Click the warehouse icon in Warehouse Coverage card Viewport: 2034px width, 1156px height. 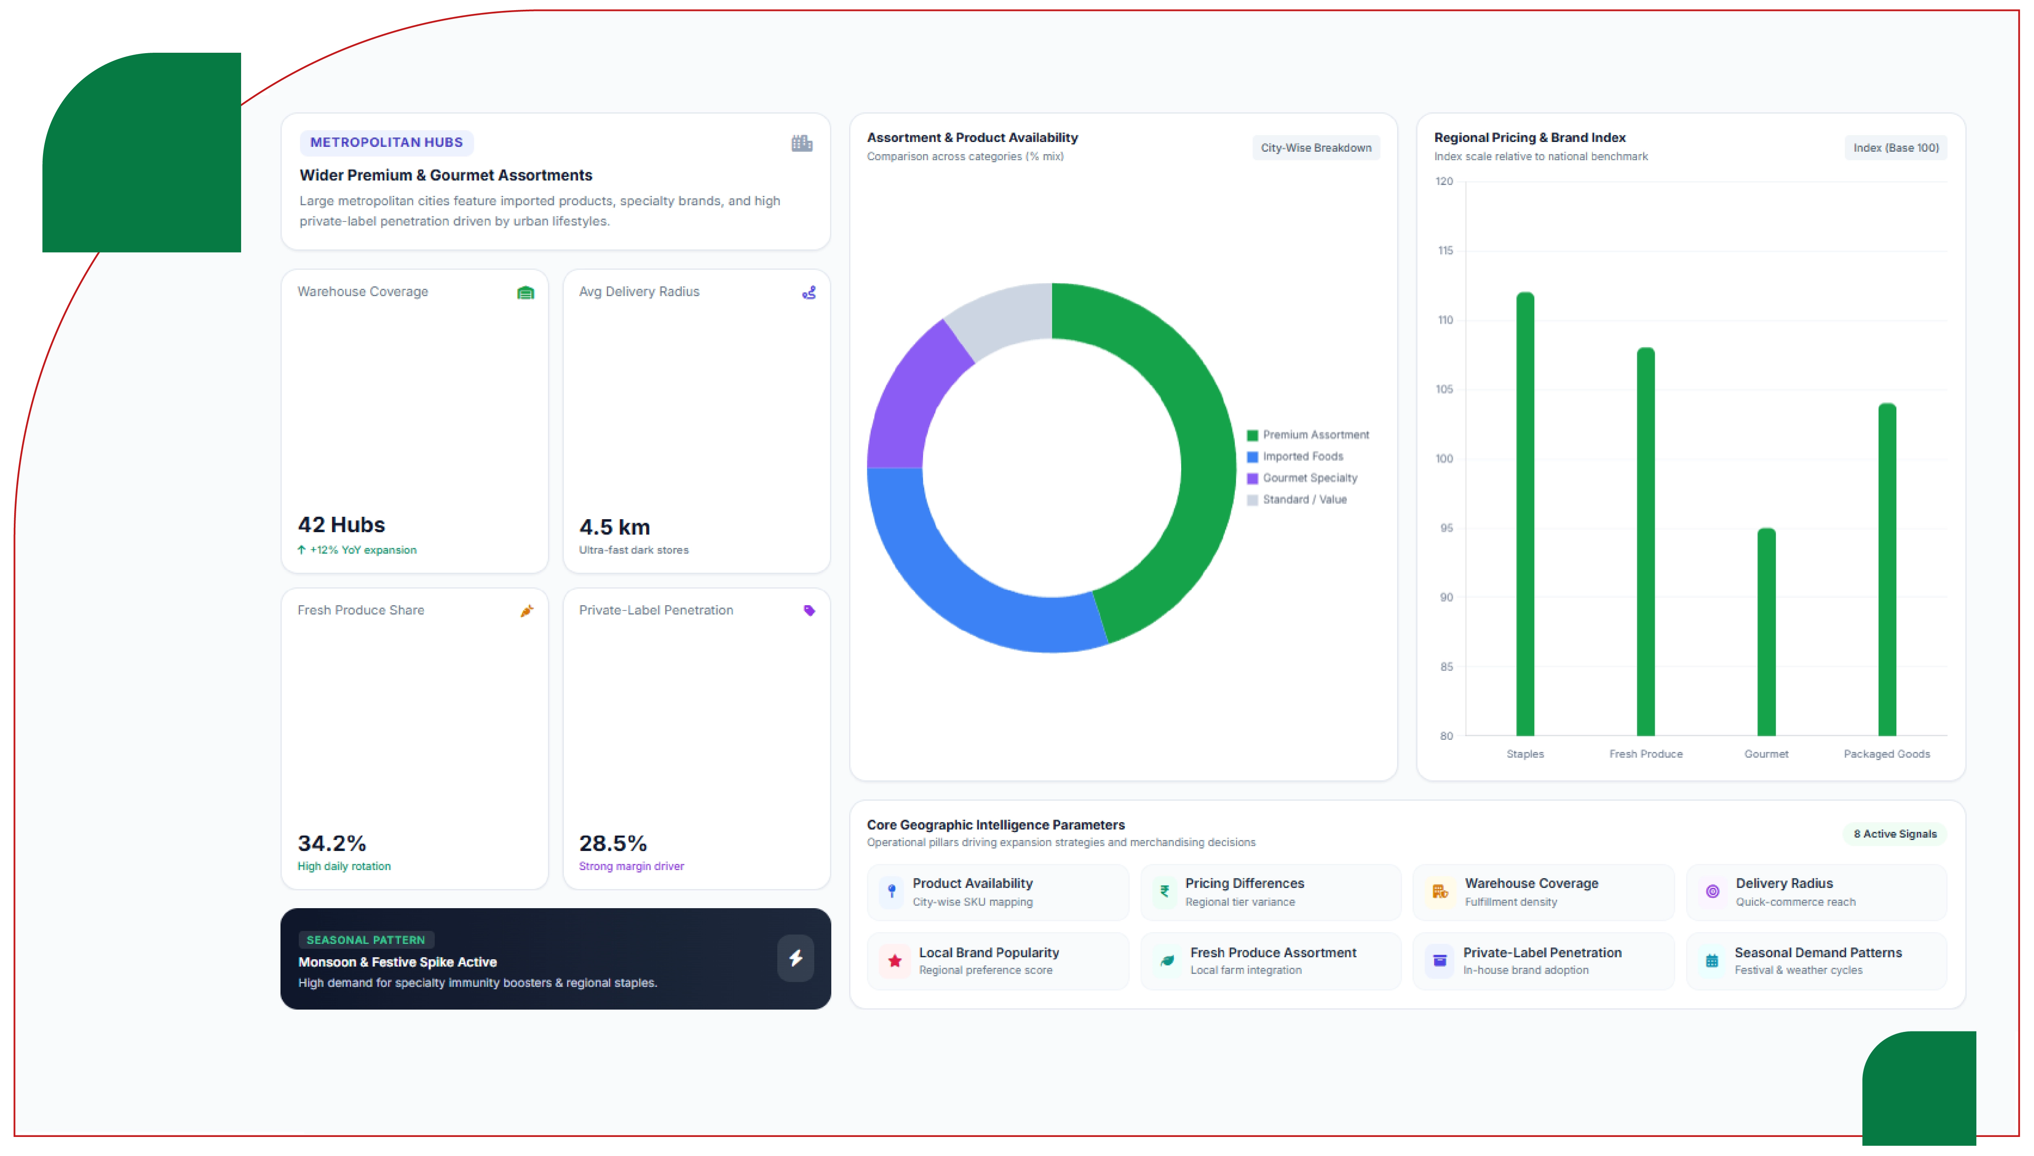[525, 293]
